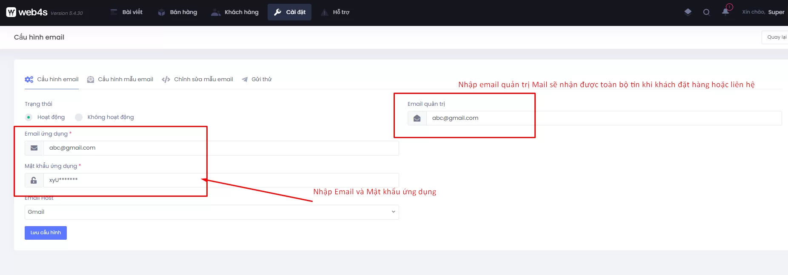Click the gears icon on Cấu hình email tab

click(29, 79)
